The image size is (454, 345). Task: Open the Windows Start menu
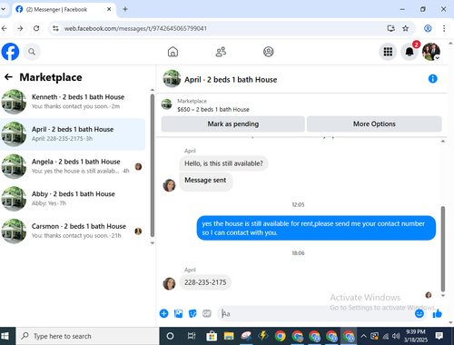pyautogui.click(x=5, y=336)
